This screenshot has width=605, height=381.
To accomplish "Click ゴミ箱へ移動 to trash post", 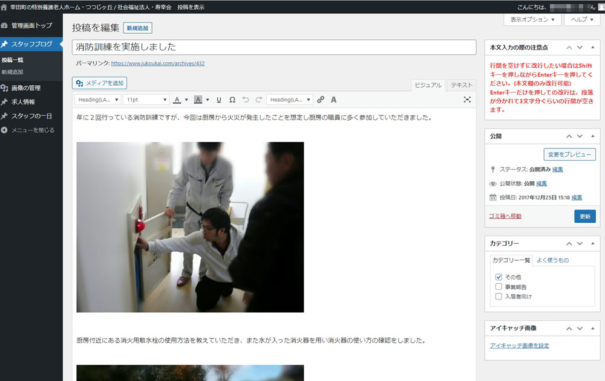I will (505, 216).
